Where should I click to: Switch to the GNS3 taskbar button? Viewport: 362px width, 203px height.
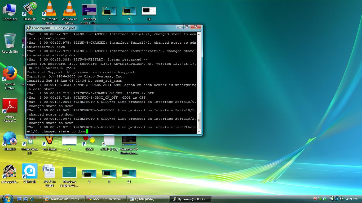(x=106, y=199)
